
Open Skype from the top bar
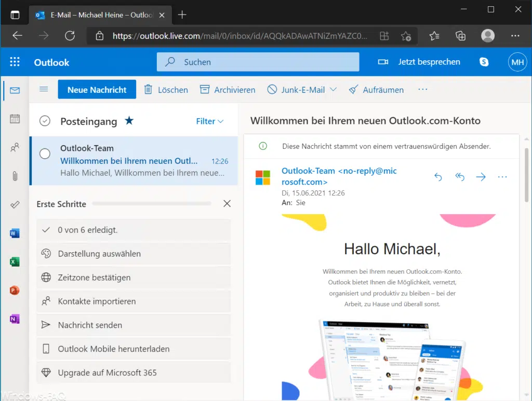484,62
